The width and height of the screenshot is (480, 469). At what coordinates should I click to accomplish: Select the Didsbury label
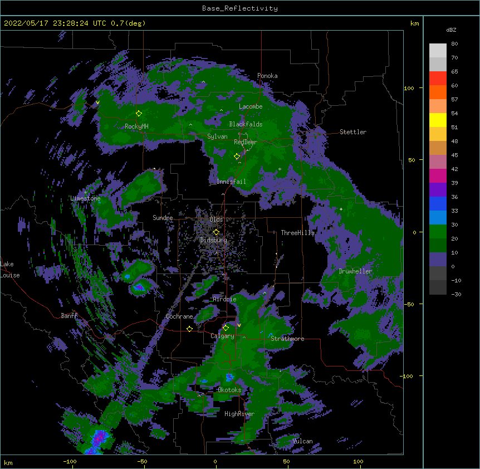point(214,240)
